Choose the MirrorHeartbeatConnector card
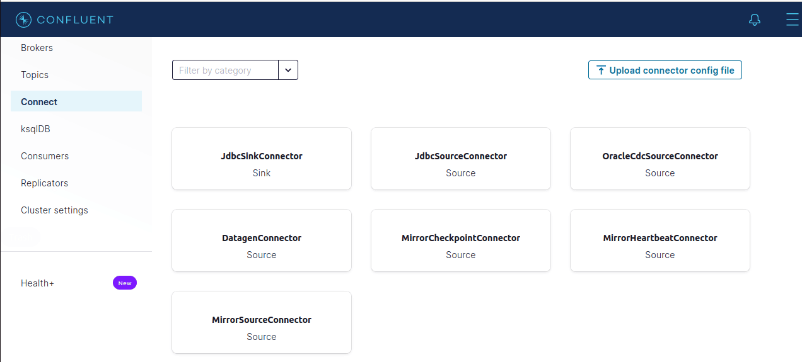The image size is (802, 362). coord(660,240)
